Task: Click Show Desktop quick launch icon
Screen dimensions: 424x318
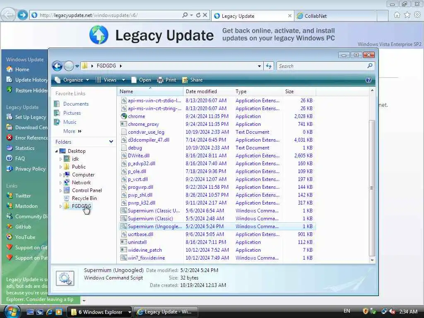Action: coord(30,312)
